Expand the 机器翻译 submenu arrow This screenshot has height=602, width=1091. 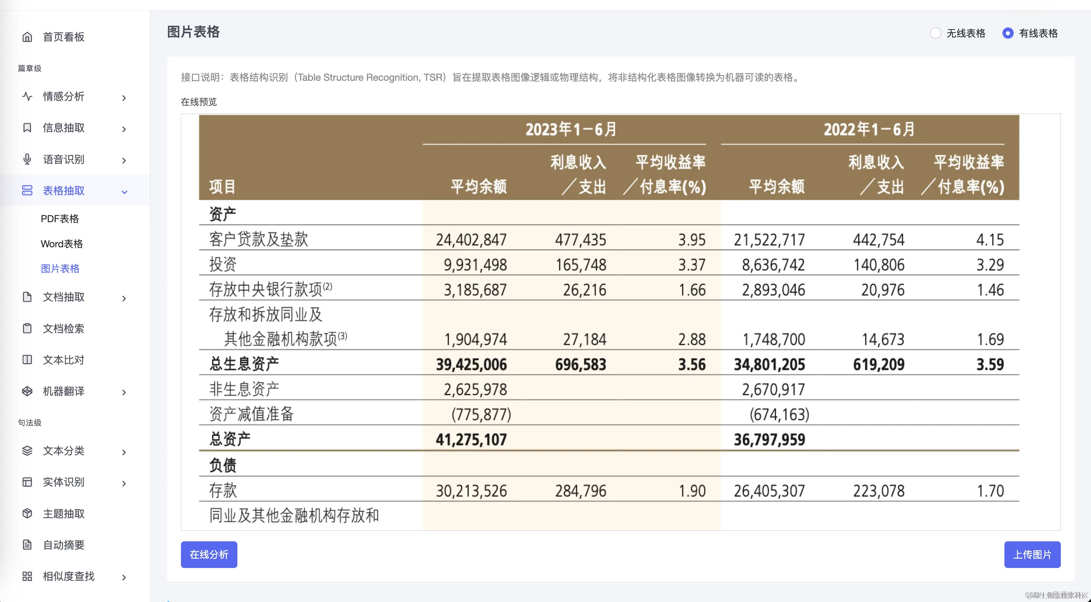pos(124,393)
